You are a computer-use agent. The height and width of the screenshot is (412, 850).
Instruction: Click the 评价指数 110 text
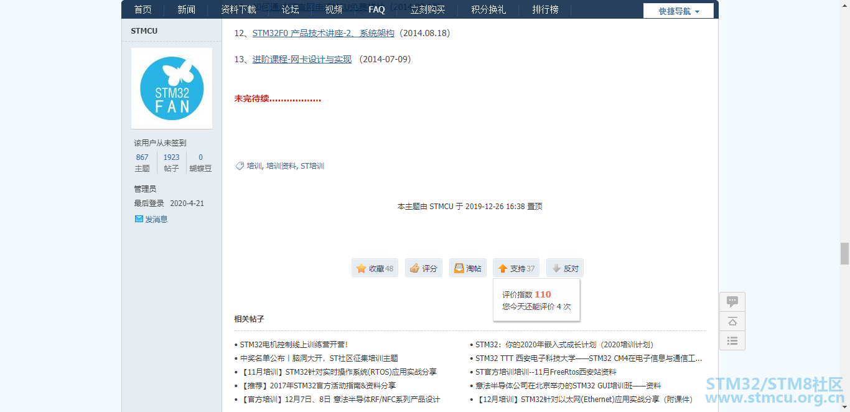pos(526,294)
